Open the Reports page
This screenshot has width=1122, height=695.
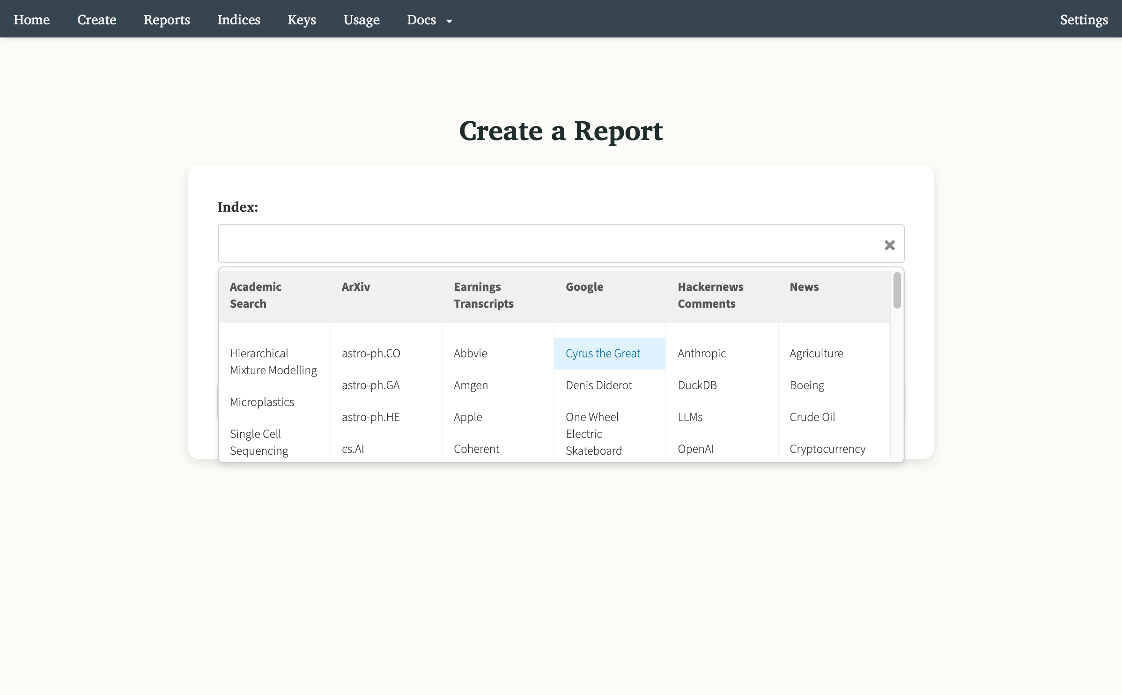pyautogui.click(x=167, y=20)
